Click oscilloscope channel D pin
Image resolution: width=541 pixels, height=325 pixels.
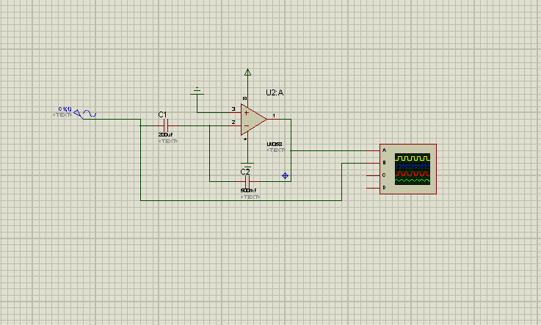pos(374,188)
